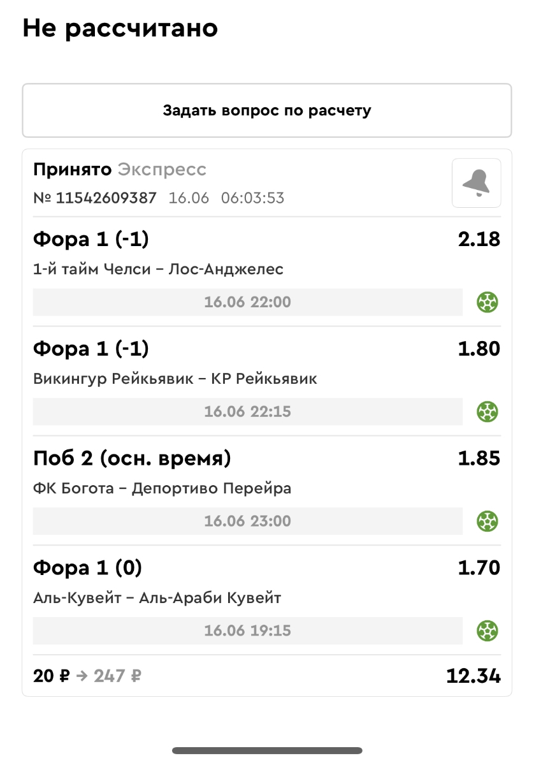The width and height of the screenshot is (534, 765).
Task: Toggle the bell notification icon
Action: [476, 183]
